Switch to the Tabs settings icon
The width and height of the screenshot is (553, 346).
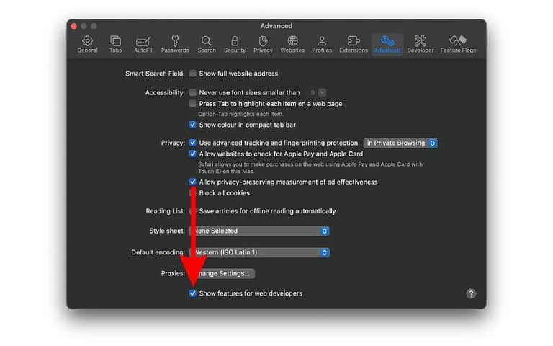point(115,44)
